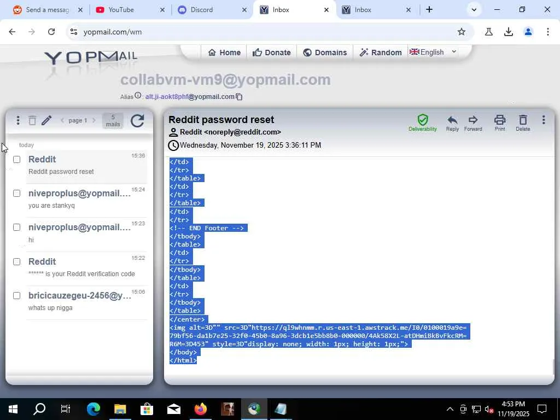560x420 pixels.
Task: Open Microsoft Edge from taskbar
Action: (x=94, y=409)
